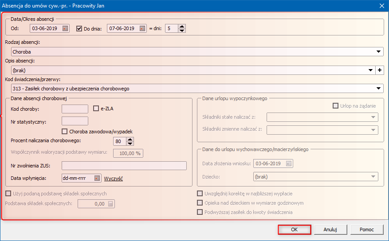Open calculator icon in Podstawa składek społecznych
The width and height of the screenshot is (389, 241).
pos(110,204)
